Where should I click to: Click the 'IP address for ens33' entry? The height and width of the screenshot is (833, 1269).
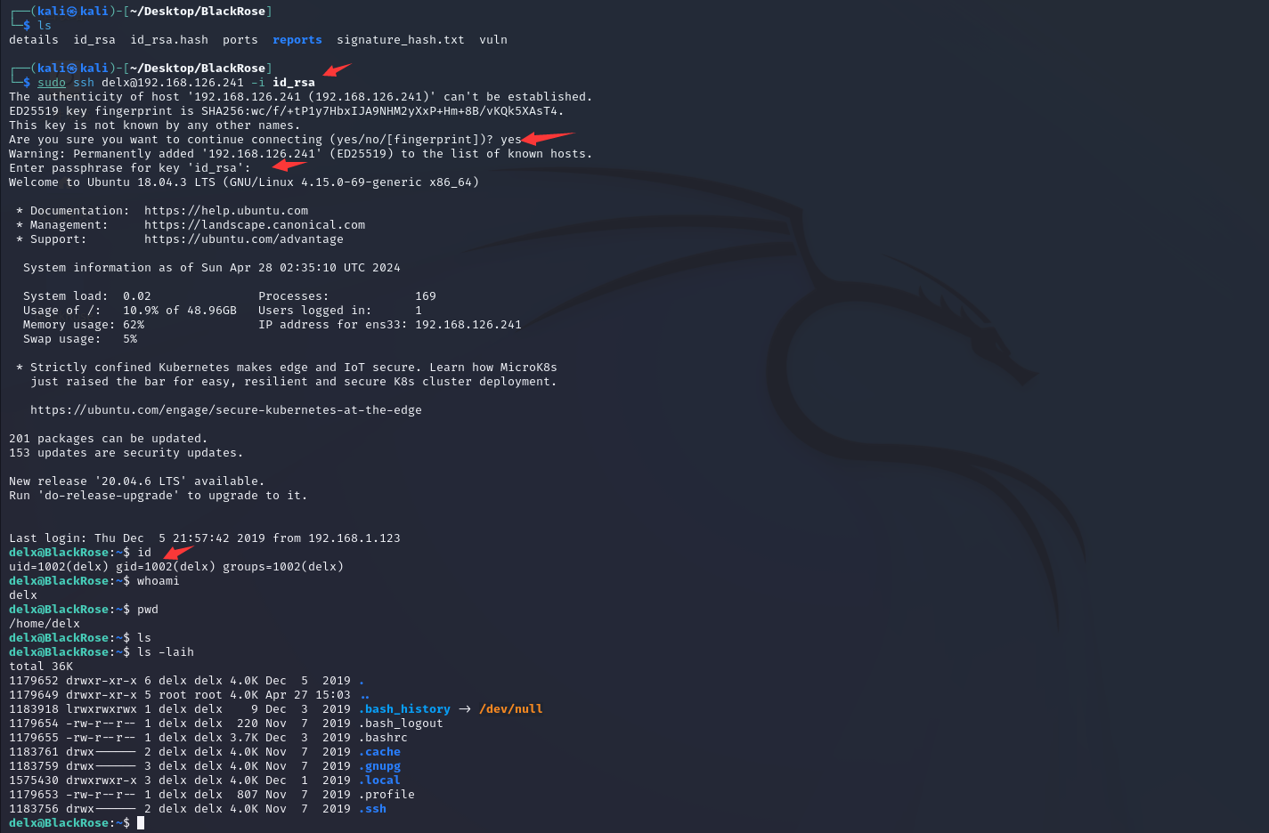coord(390,325)
